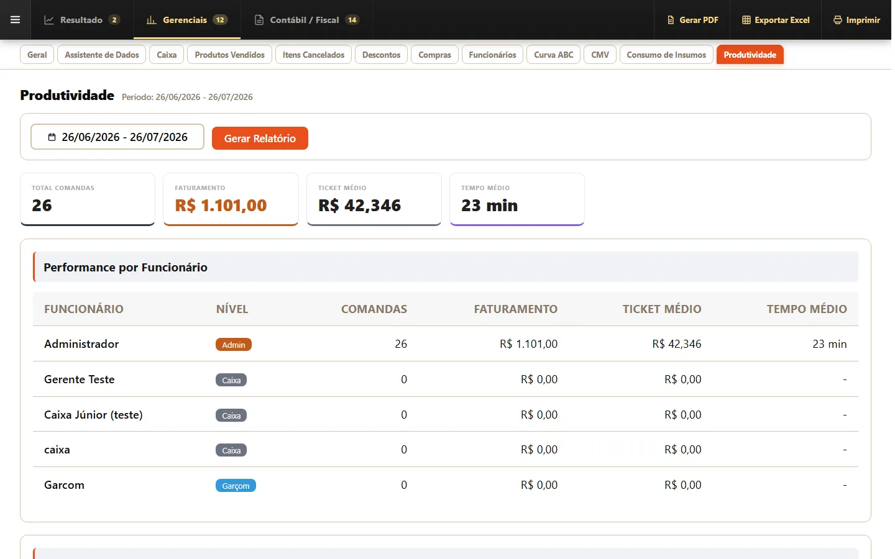Click Administrador's R$ 42,346 ticket value
Screen dimensions: 895x559
(x=677, y=344)
